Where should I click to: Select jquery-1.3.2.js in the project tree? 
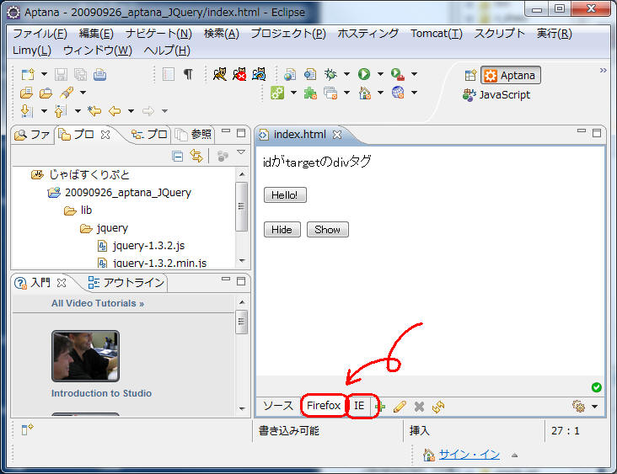point(140,246)
